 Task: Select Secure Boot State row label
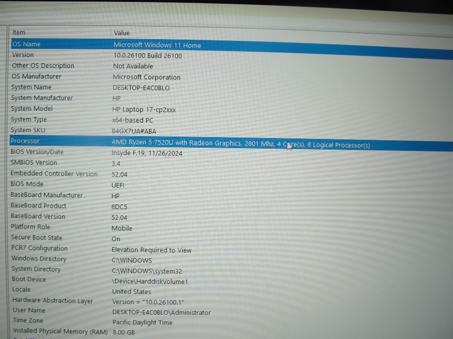click(x=37, y=238)
